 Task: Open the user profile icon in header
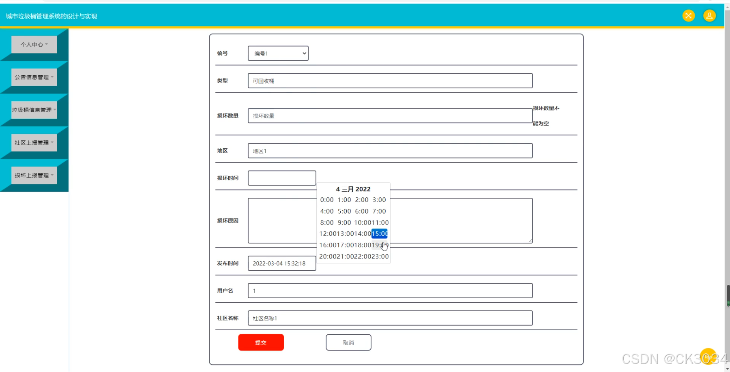click(x=709, y=16)
